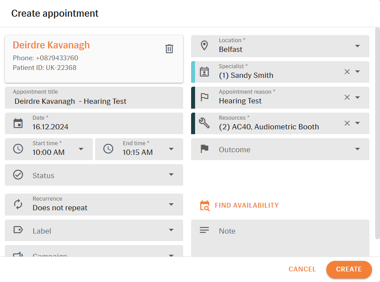Clear the Sandy Smith specialist selection
380x282 pixels.
[347, 72]
